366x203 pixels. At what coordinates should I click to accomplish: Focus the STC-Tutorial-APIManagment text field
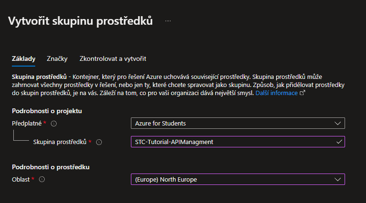(233, 142)
